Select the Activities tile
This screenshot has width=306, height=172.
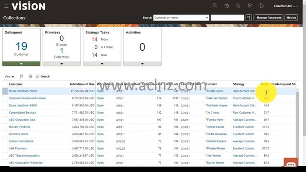point(142,47)
